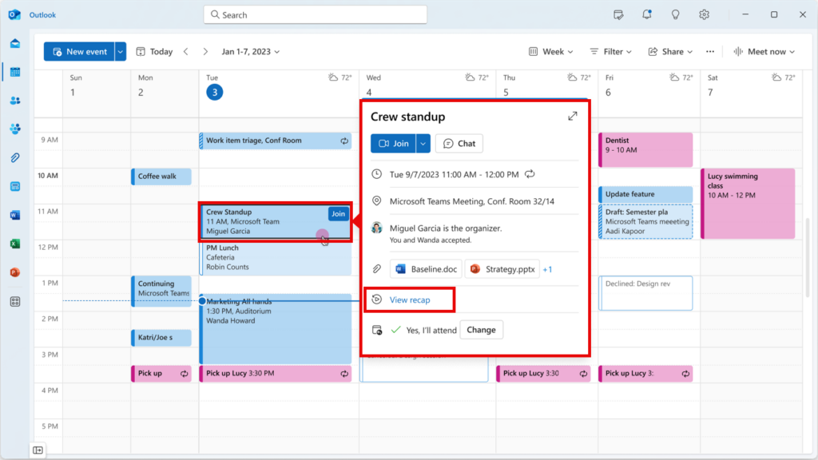Open Strategy.pptx attachment
This screenshot has height=460, width=818.
[502, 269]
